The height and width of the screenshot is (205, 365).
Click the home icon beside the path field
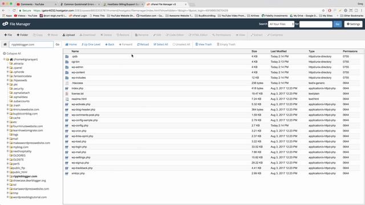pos(5,44)
